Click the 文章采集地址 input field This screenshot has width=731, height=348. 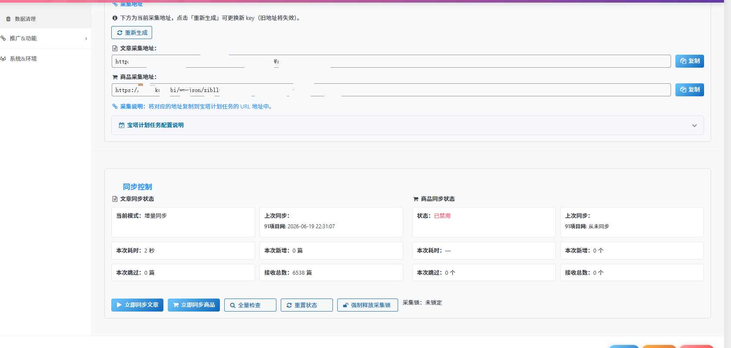click(x=391, y=61)
